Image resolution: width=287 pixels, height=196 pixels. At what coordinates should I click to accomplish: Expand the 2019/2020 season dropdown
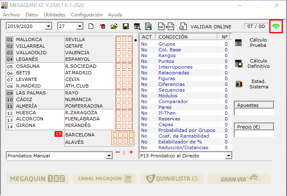48,26
